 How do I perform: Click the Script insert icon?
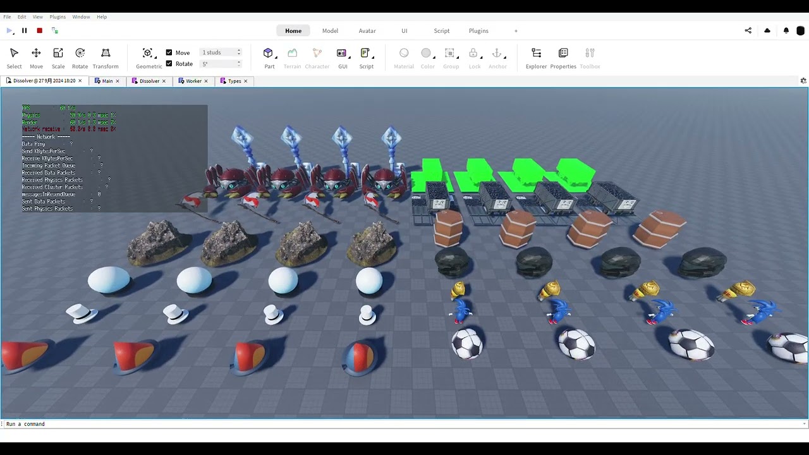(x=365, y=53)
